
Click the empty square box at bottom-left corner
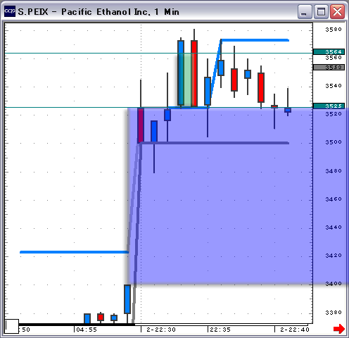[x=12, y=326]
